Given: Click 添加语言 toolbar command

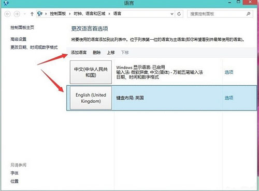Looking at the screenshot, I should tap(79, 53).
